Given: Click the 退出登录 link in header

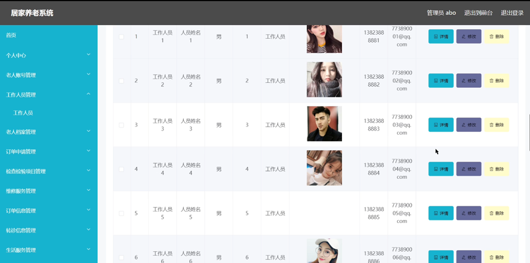Looking at the screenshot, I should pyautogui.click(x=512, y=13).
